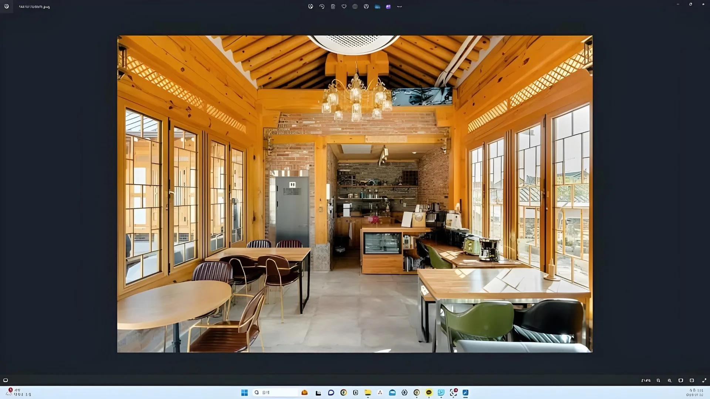Image resolution: width=710 pixels, height=399 pixels.
Task: Click the blue cloud icon in toolbar
Action: (x=377, y=6)
